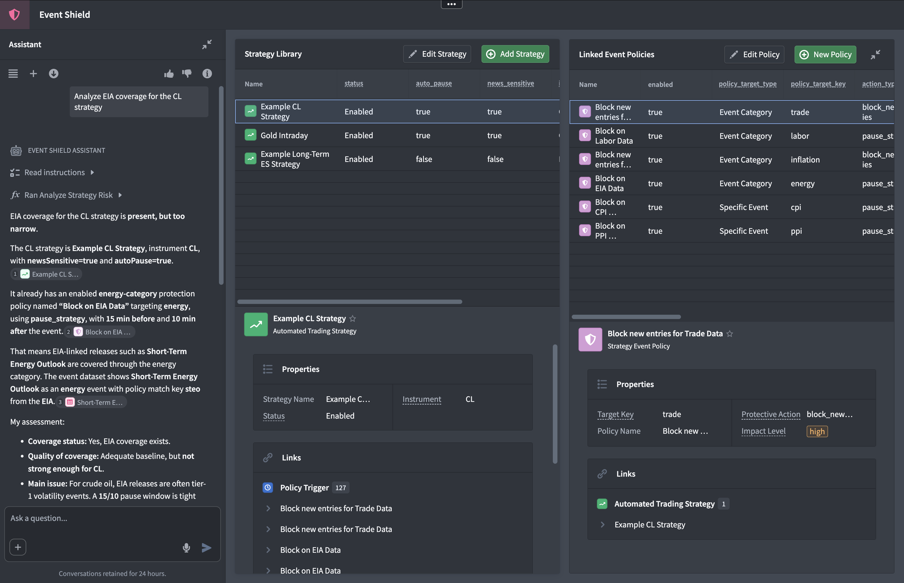This screenshot has height=583, width=904.
Task: Click the Policy Trigger 127 count badge
Action: (x=341, y=488)
